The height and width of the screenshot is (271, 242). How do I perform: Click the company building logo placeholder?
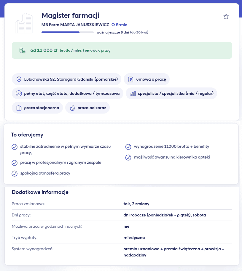(x=24, y=23)
